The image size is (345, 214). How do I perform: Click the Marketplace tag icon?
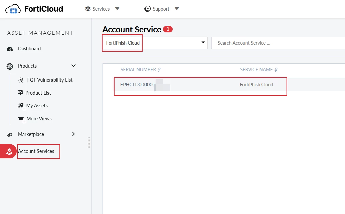(x=10, y=135)
